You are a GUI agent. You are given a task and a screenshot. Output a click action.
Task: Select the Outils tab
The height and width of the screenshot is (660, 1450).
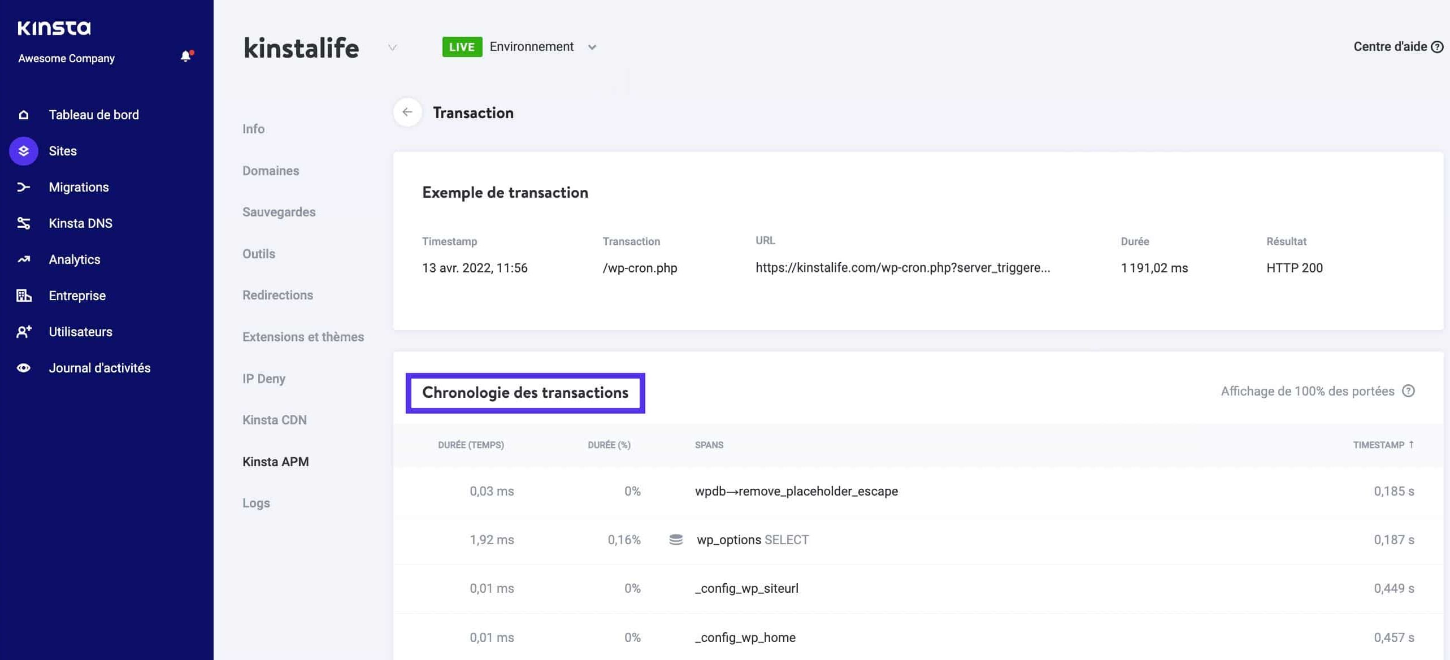pos(259,254)
